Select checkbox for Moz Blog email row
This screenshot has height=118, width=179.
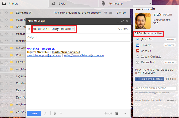point(2,34)
